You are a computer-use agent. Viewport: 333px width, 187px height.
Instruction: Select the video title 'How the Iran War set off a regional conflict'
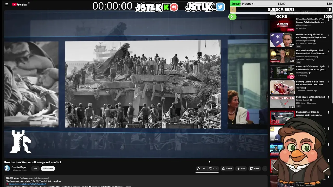pos(32,162)
